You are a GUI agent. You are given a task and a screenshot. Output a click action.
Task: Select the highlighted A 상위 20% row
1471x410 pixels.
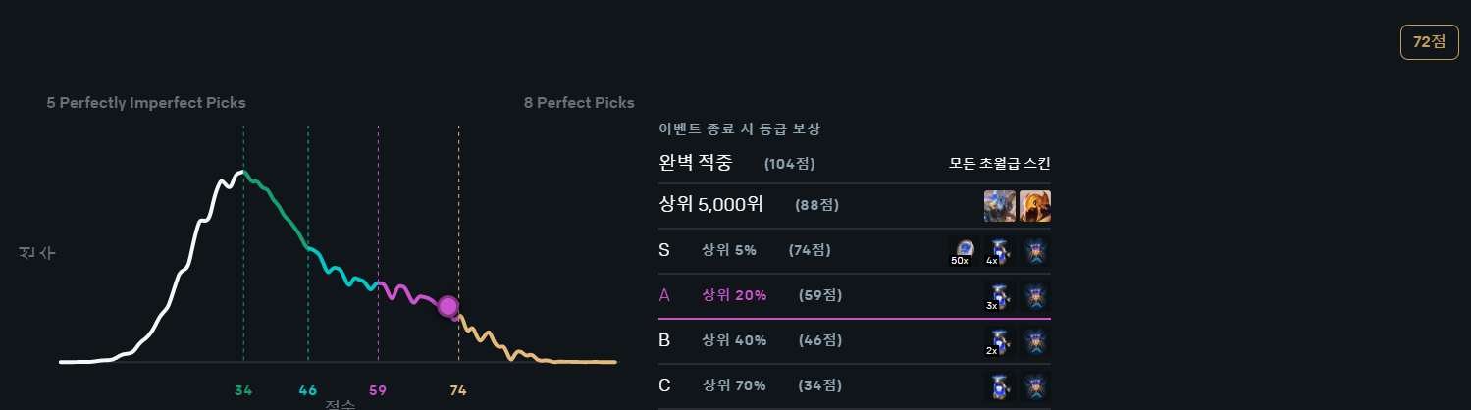pos(855,296)
